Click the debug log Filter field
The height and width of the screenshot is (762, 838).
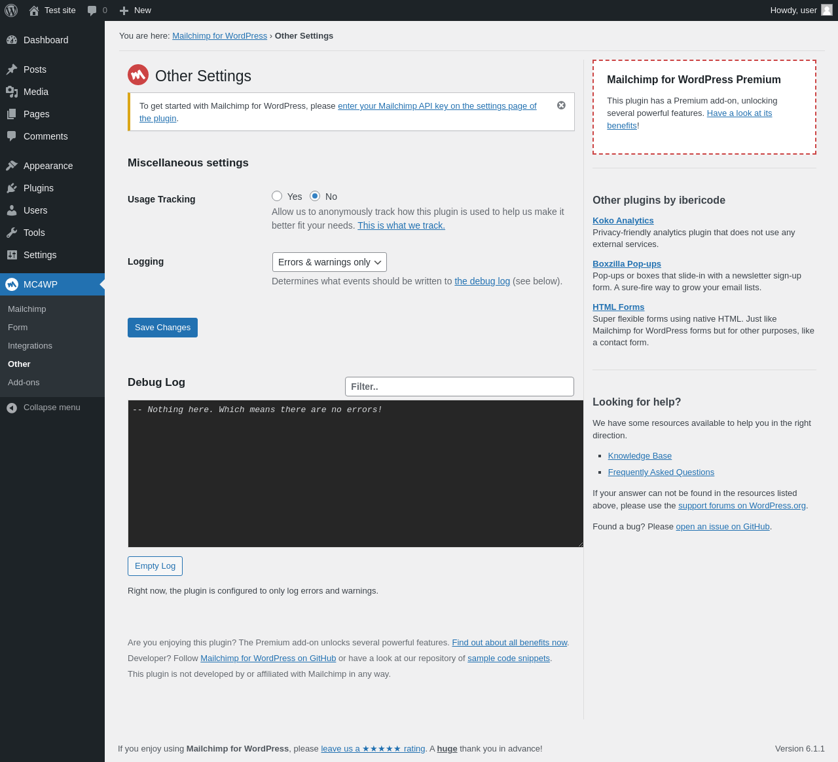pos(460,387)
